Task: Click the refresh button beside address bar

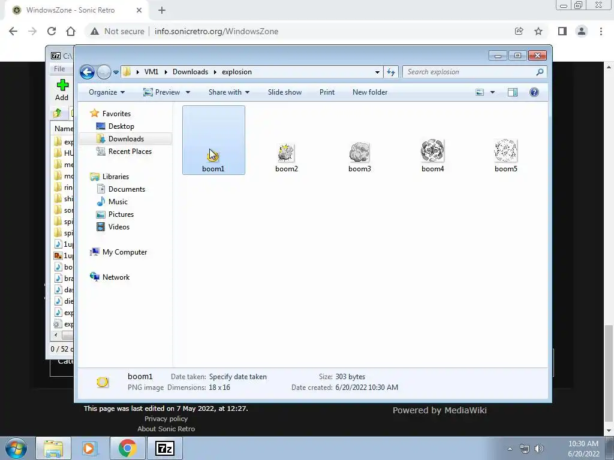Action: point(391,72)
